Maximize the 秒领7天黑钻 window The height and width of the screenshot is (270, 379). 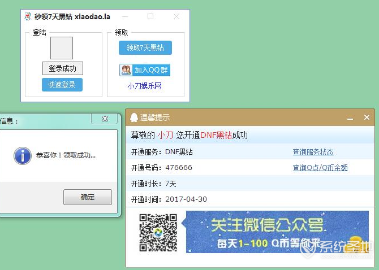coord(150,16)
